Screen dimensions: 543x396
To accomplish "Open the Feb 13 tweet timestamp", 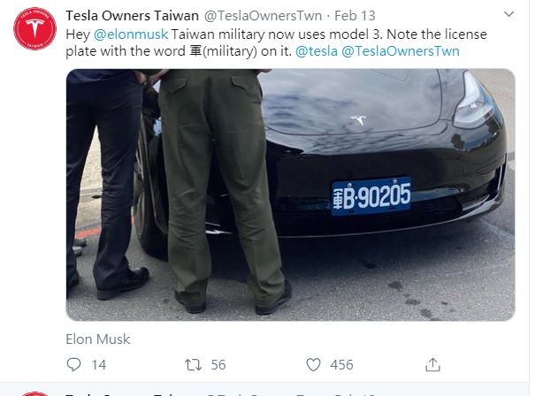I will pyautogui.click(x=355, y=16).
